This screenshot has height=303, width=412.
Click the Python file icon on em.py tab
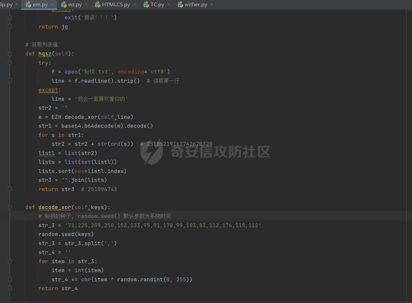[29, 5]
